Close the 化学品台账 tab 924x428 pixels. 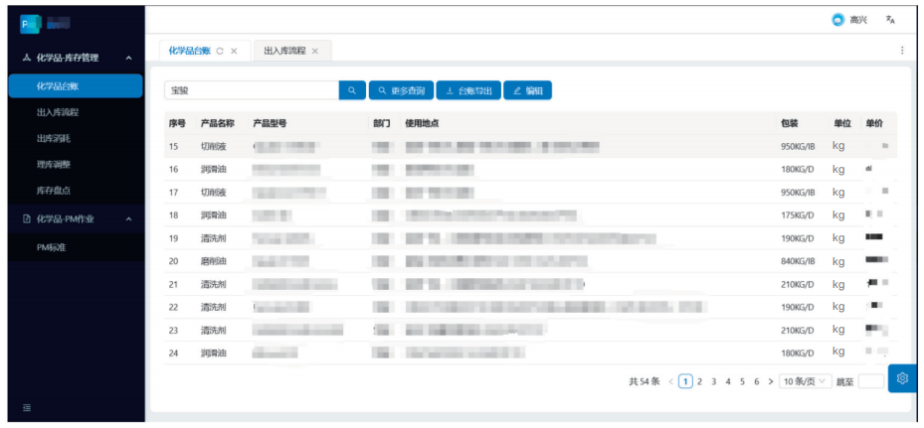[234, 51]
